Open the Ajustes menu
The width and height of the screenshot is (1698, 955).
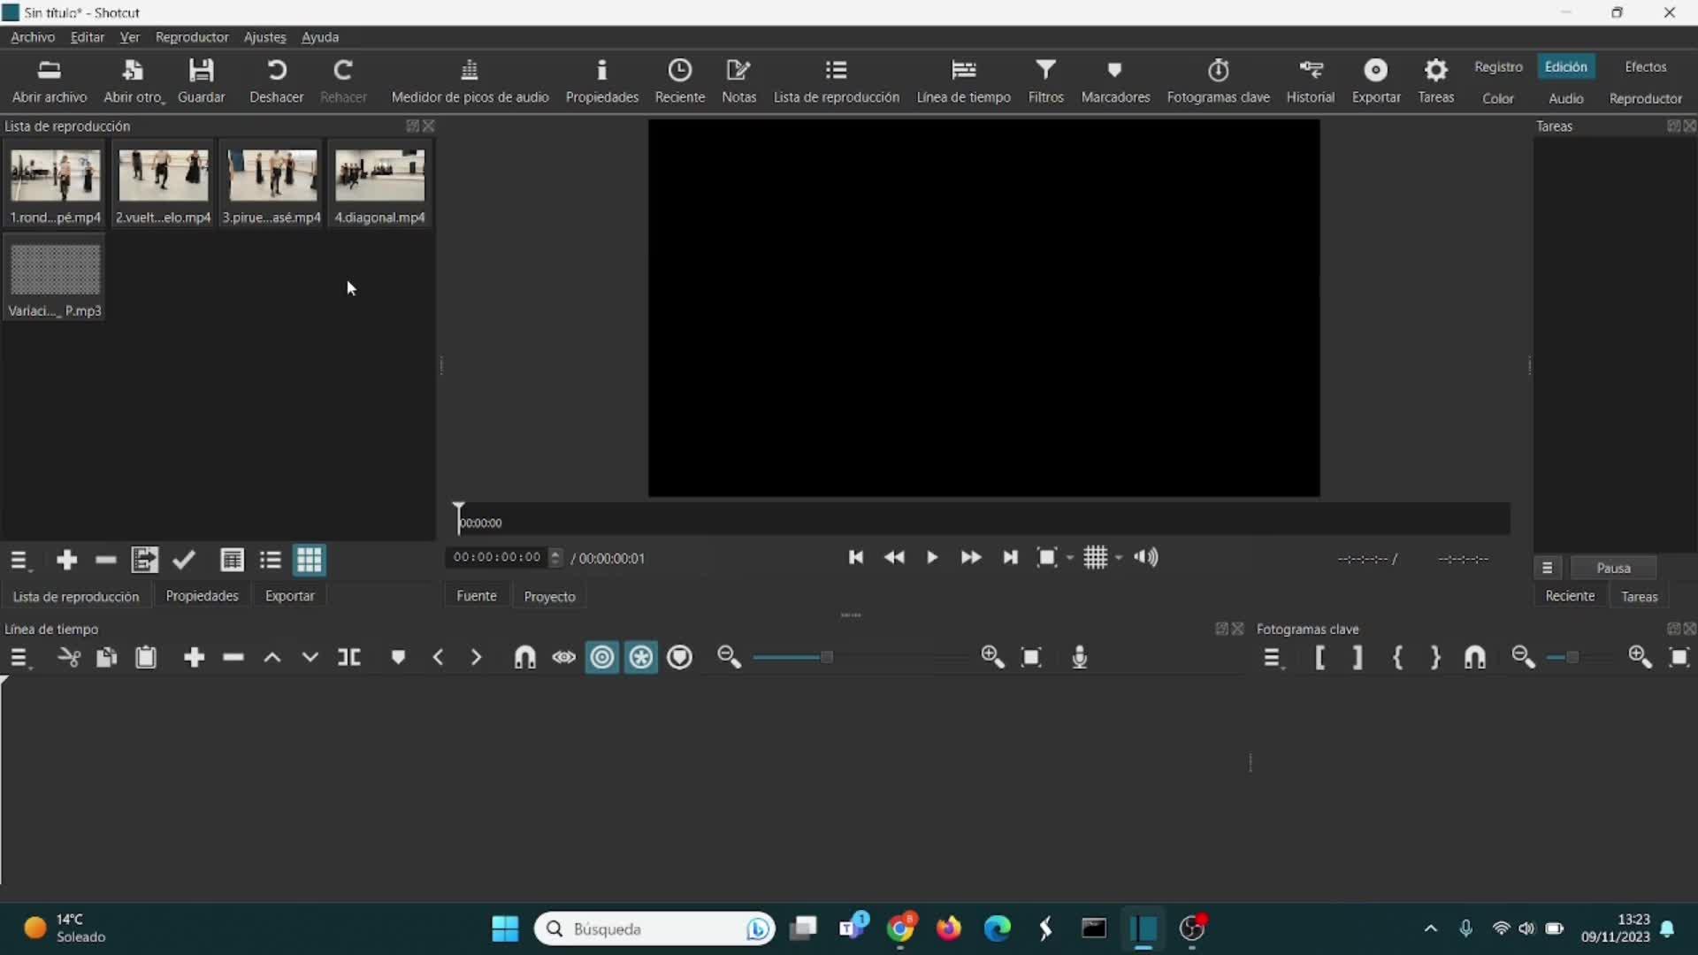click(264, 37)
